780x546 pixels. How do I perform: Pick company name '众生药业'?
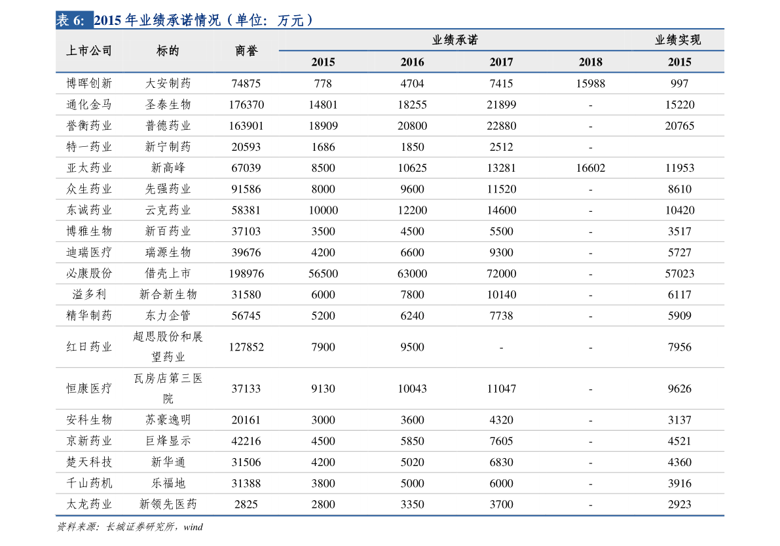pyautogui.click(x=89, y=189)
